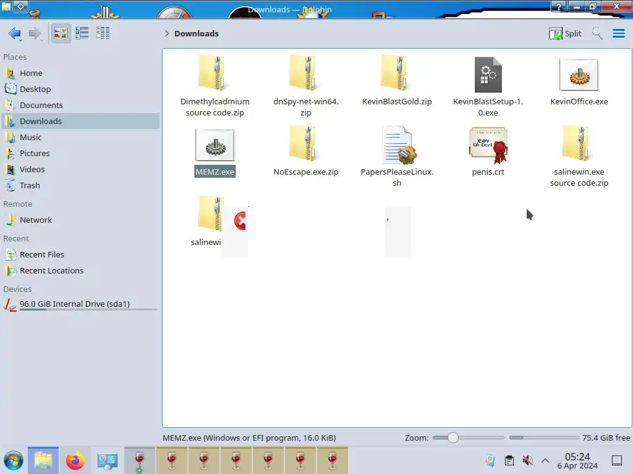This screenshot has width=633, height=474.
Task: Click the free disk space bar
Action: coord(544,438)
